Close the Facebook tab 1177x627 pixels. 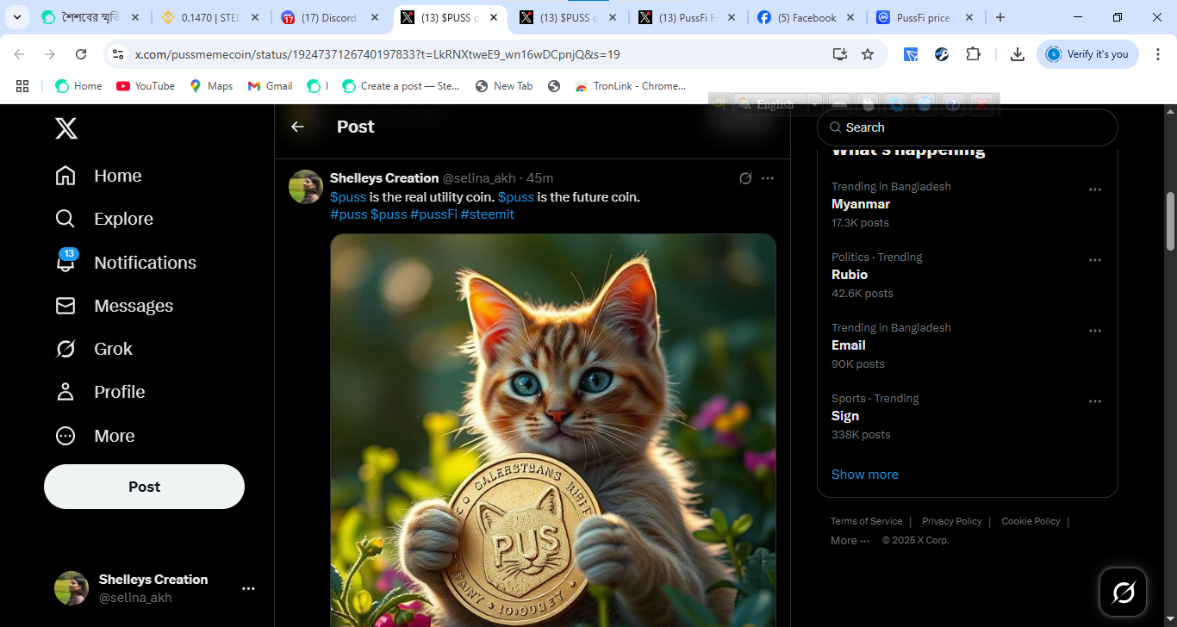tap(850, 18)
